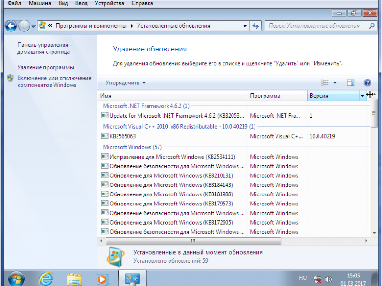Select Обновление для Microsoft Windows (KB3210131)

click(x=234, y=175)
